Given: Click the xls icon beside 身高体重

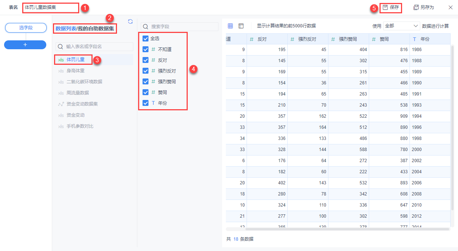Looking at the screenshot, I should point(61,71).
